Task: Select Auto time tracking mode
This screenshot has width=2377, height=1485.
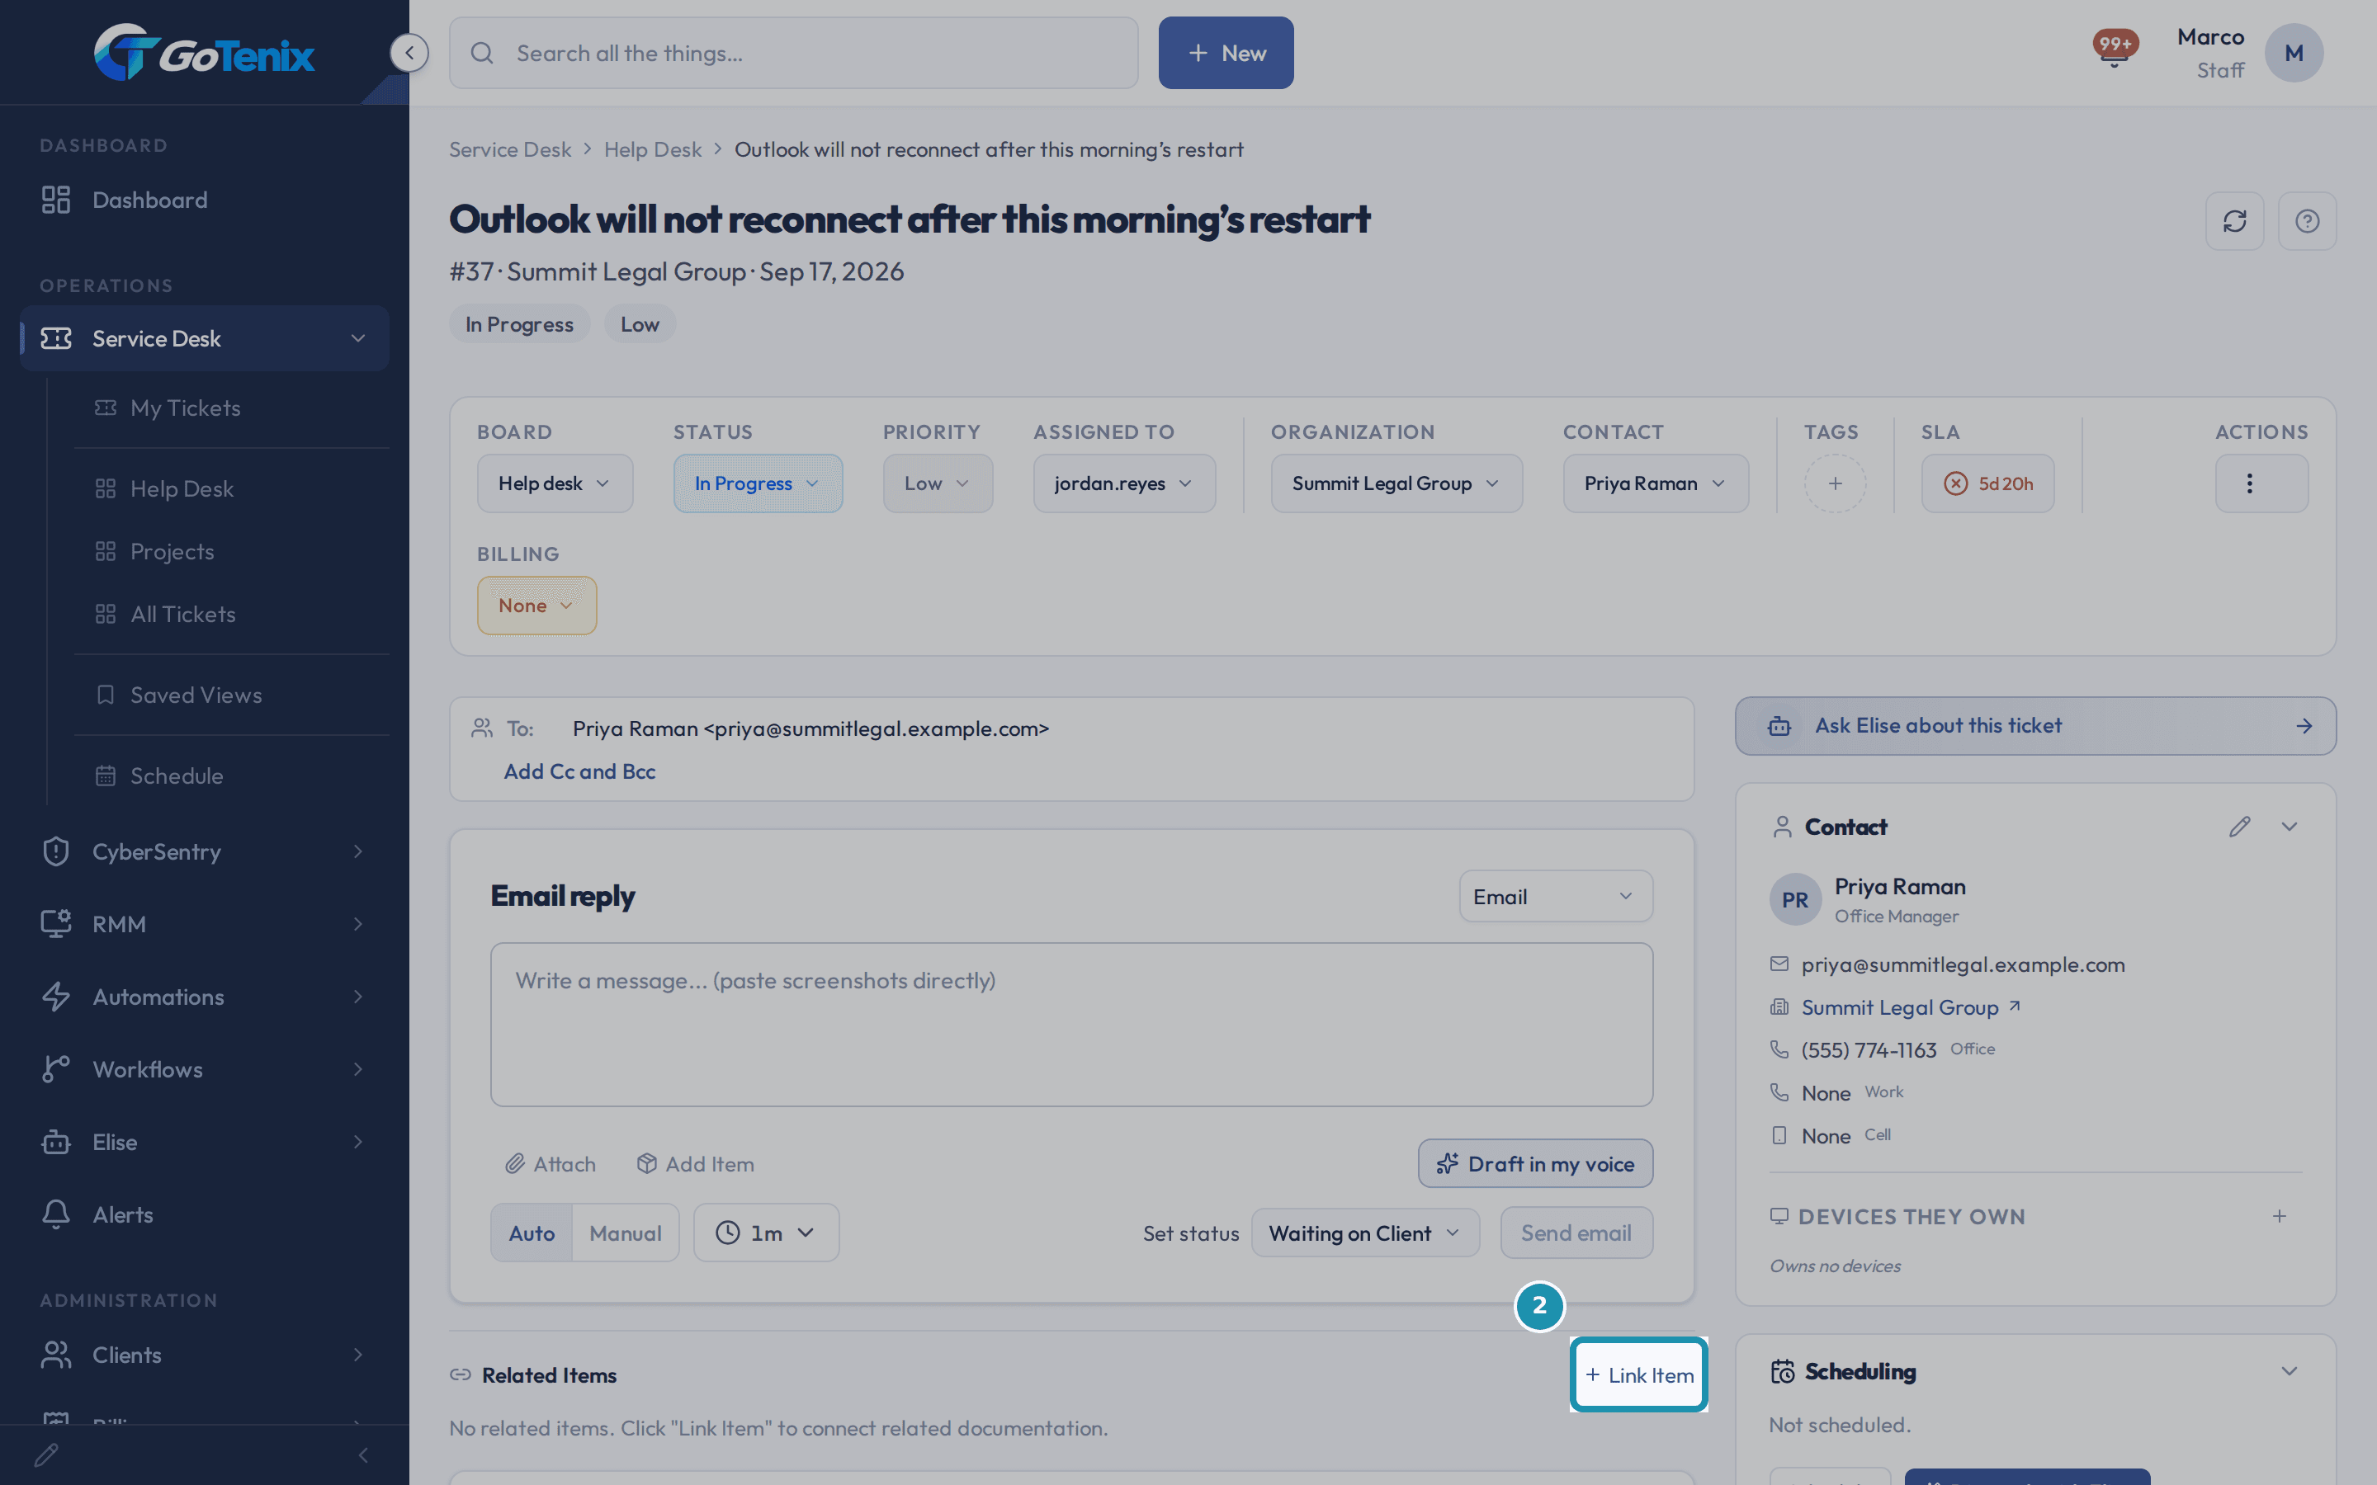Action: (x=532, y=1233)
